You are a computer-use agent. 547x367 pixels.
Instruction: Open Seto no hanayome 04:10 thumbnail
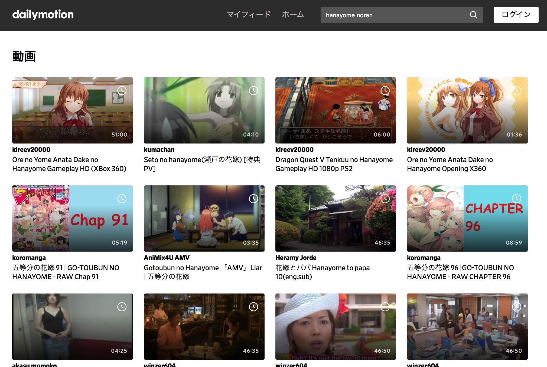click(204, 110)
